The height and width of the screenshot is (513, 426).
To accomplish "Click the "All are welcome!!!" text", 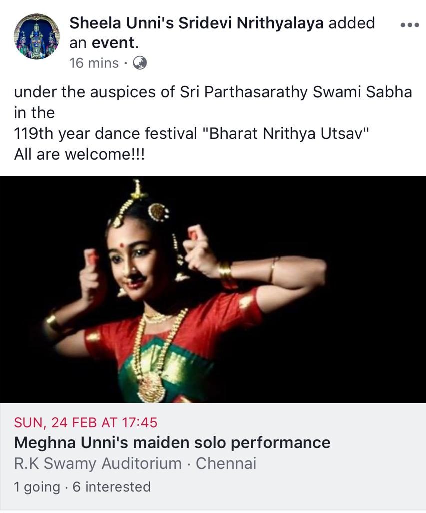I will coord(79,154).
